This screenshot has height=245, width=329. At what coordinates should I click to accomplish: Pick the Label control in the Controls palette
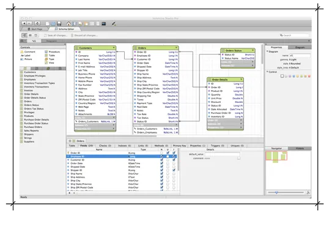(26, 56)
